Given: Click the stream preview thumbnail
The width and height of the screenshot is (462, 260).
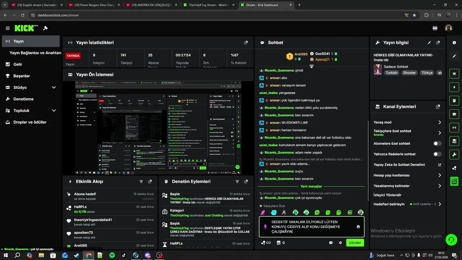Looking at the screenshot, I should 158,128.
